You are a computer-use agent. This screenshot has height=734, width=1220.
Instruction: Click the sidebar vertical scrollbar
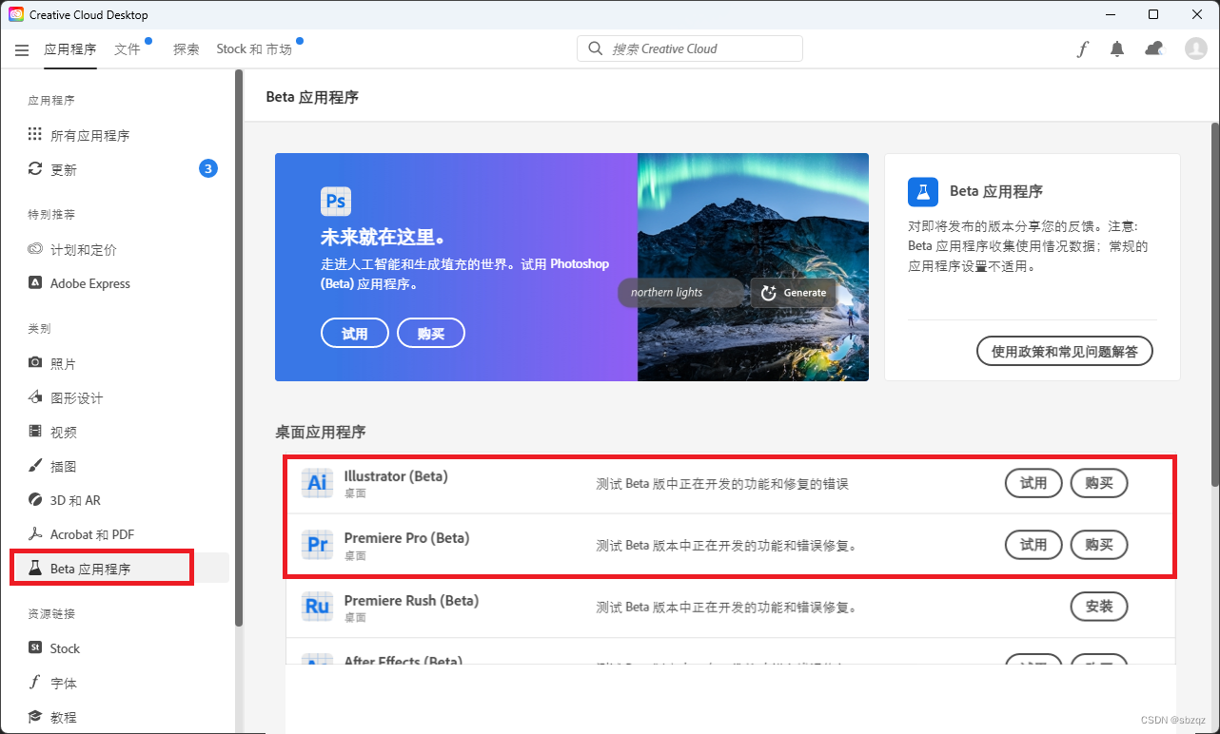tap(239, 348)
